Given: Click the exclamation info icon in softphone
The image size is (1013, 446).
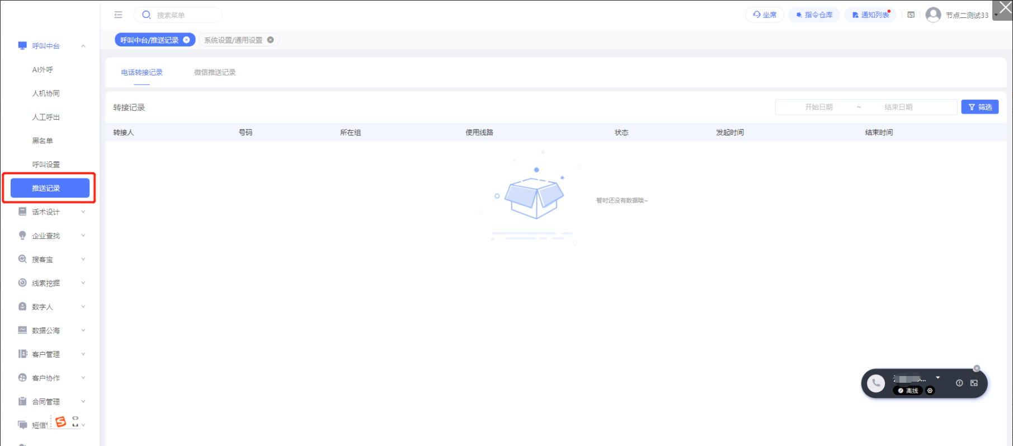Looking at the screenshot, I should [x=959, y=383].
